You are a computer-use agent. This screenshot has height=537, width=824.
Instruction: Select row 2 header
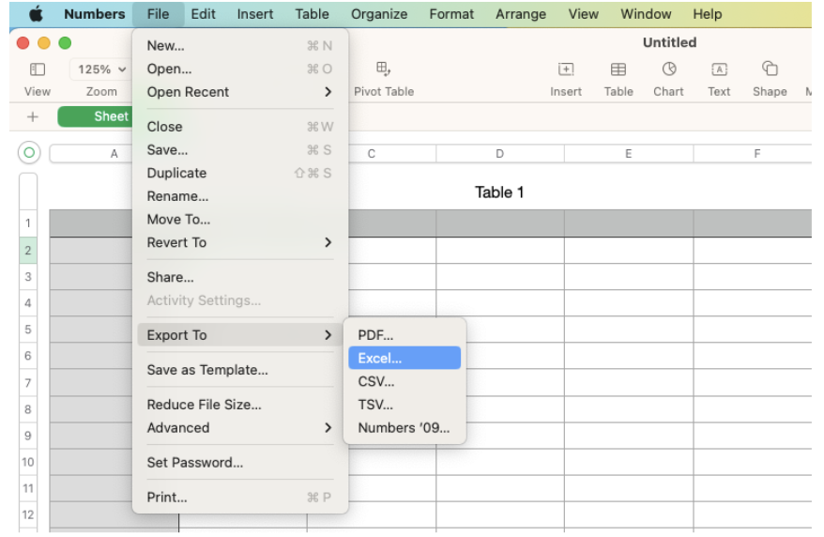point(28,250)
